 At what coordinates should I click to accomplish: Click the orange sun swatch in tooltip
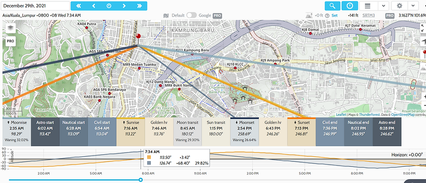click(x=149, y=157)
